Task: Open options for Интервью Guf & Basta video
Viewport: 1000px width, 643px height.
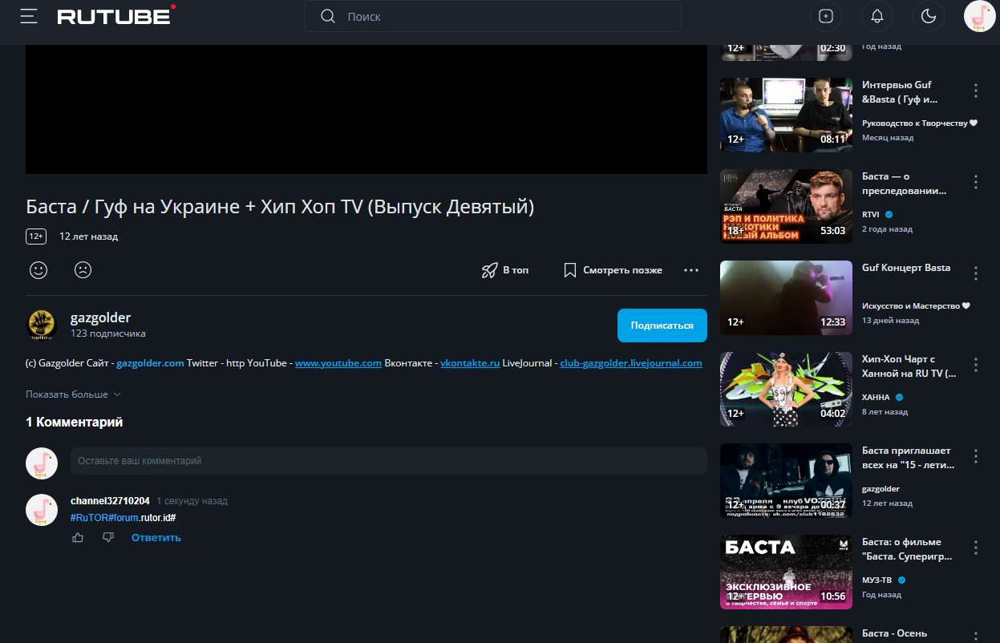Action: click(976, 91)
